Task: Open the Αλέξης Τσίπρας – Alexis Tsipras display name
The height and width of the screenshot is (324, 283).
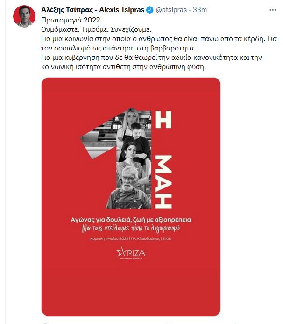Action: point(92,10)
